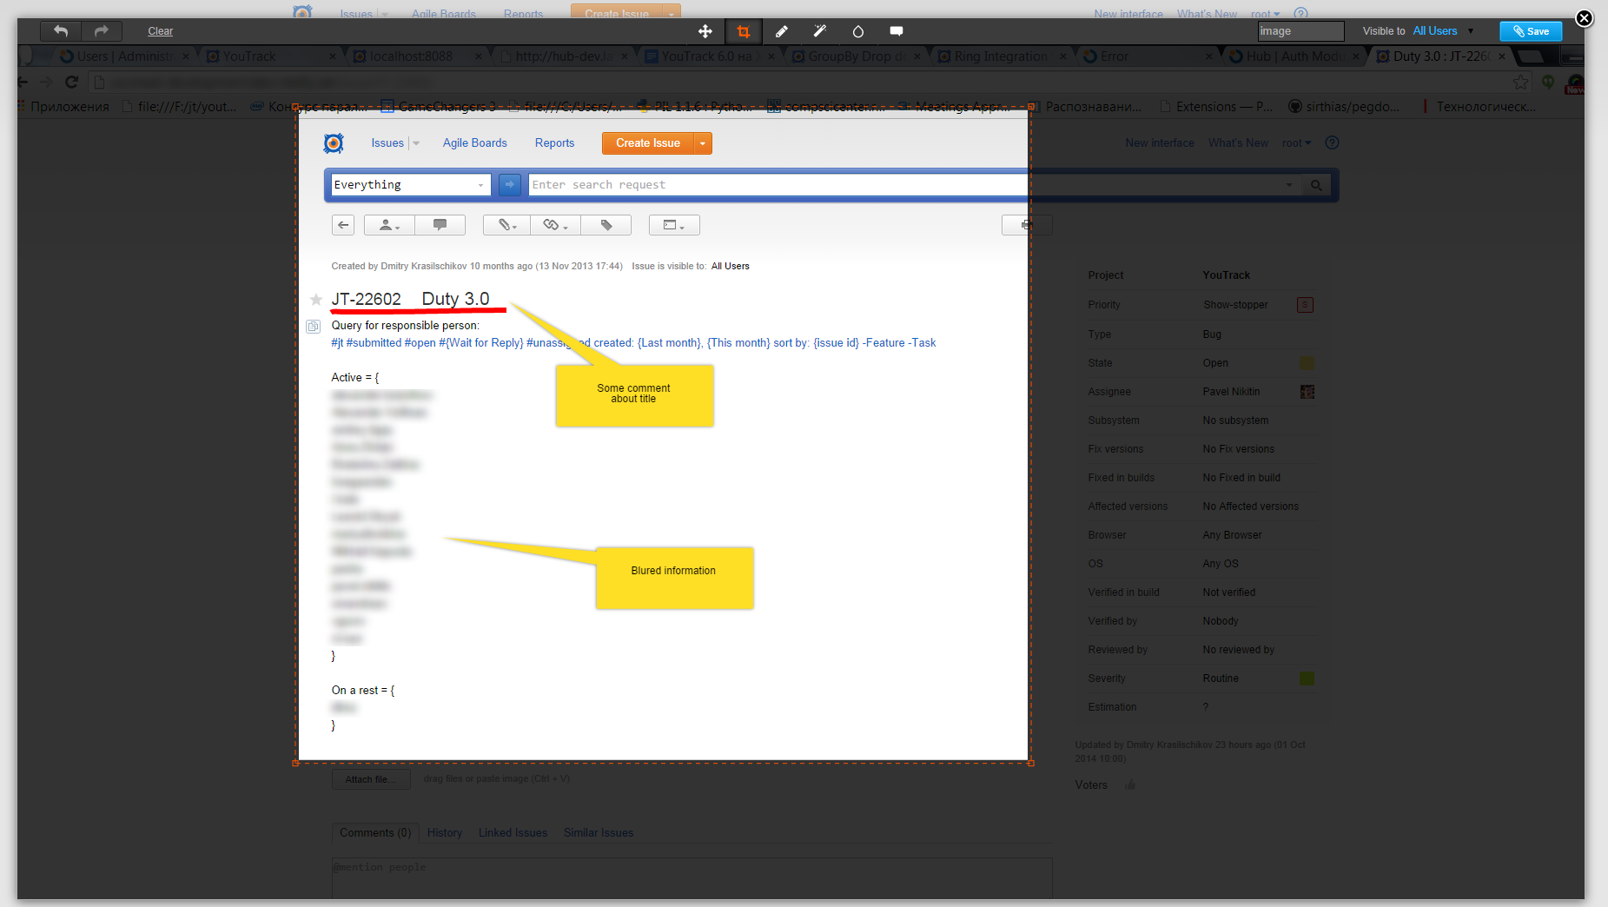The image size is (1608, 907).
Task: Open the Create Issue dropdown arrow
Action: click(703, 143)
